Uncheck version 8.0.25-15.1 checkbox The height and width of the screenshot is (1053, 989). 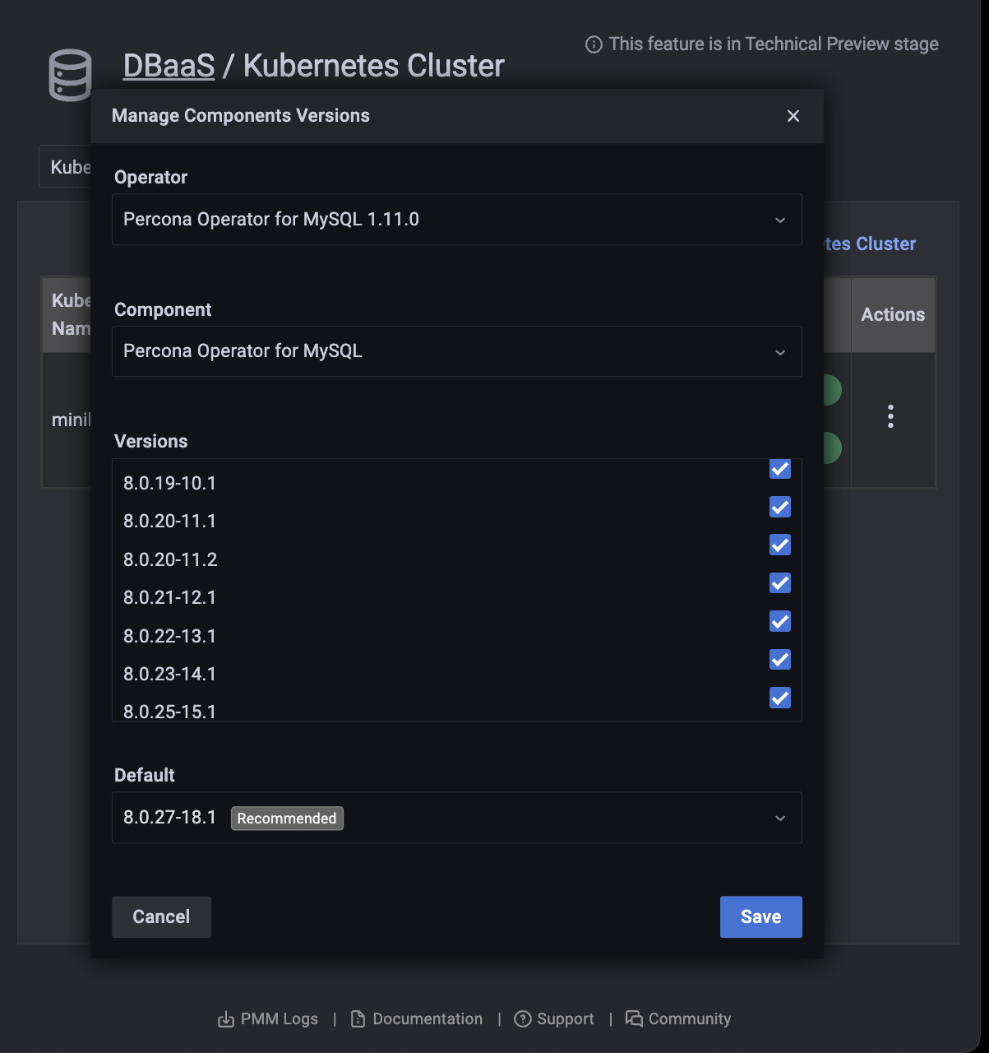click(x=780, y=698)
